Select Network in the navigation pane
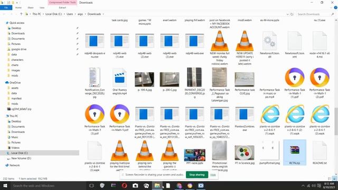Screen dimensions: 338x190 (14, 165)
